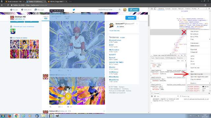This screenshot has height=118, width=211.
Task: Bookmark page with the star icon
Action: pos(205,5)
